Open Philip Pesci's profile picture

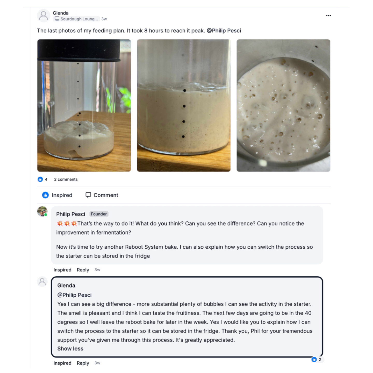point(42,211)
